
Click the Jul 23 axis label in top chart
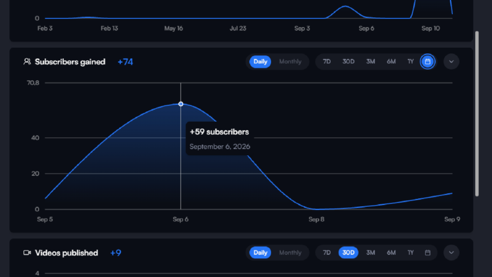tap(238, 29)
